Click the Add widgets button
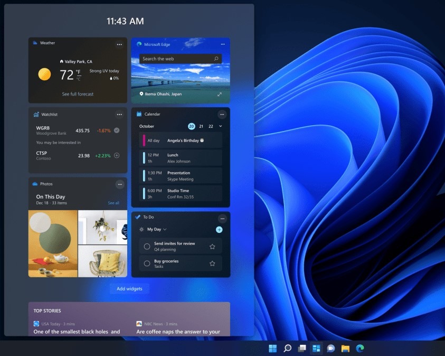Viewport: 445px width, 356px height. (129, 289)
